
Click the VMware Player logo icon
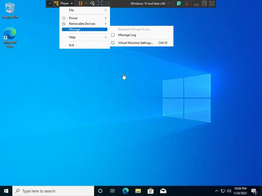point(56,4)
